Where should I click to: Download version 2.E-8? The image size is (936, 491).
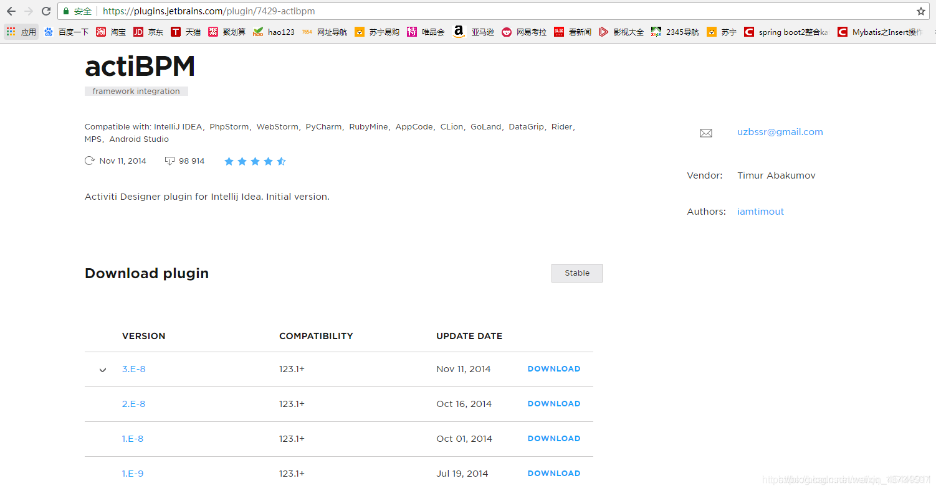coord(554,404)
